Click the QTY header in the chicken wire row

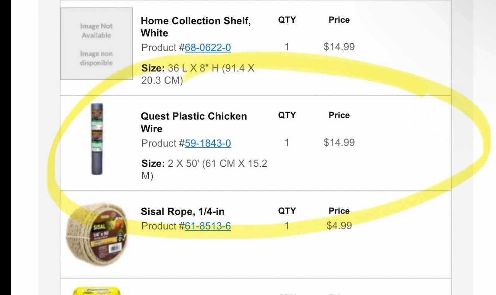(287, 115)
